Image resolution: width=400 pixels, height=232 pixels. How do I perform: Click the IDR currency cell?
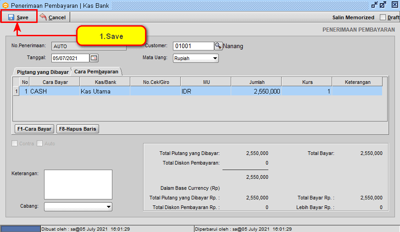[206, 91]
